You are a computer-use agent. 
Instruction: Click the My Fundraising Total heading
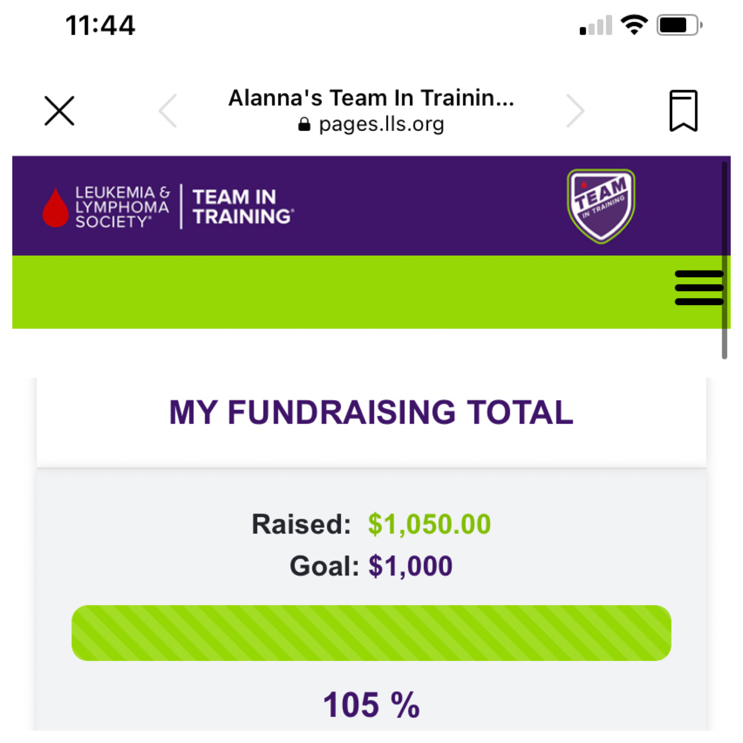[x=371, y=412]
